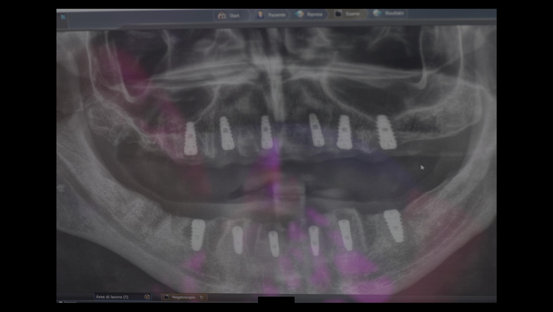This screenshot has height=312, width=553.
Task: Click the expand icon on the Negatoscopio tab
Action: click(201, 298)
